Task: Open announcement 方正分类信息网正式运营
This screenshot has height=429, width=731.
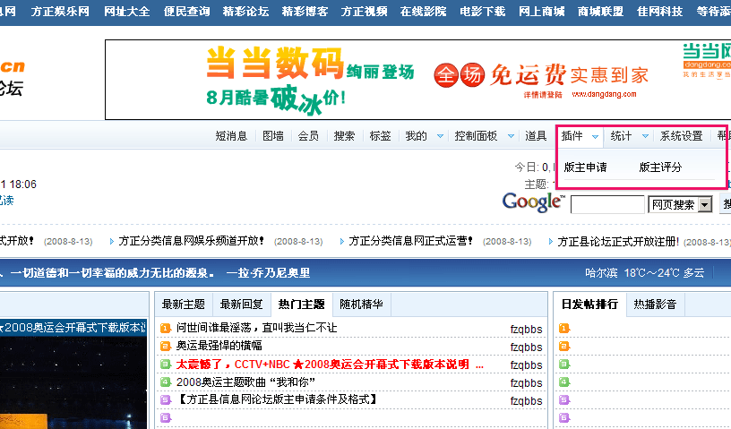Action: coord(410,241)
